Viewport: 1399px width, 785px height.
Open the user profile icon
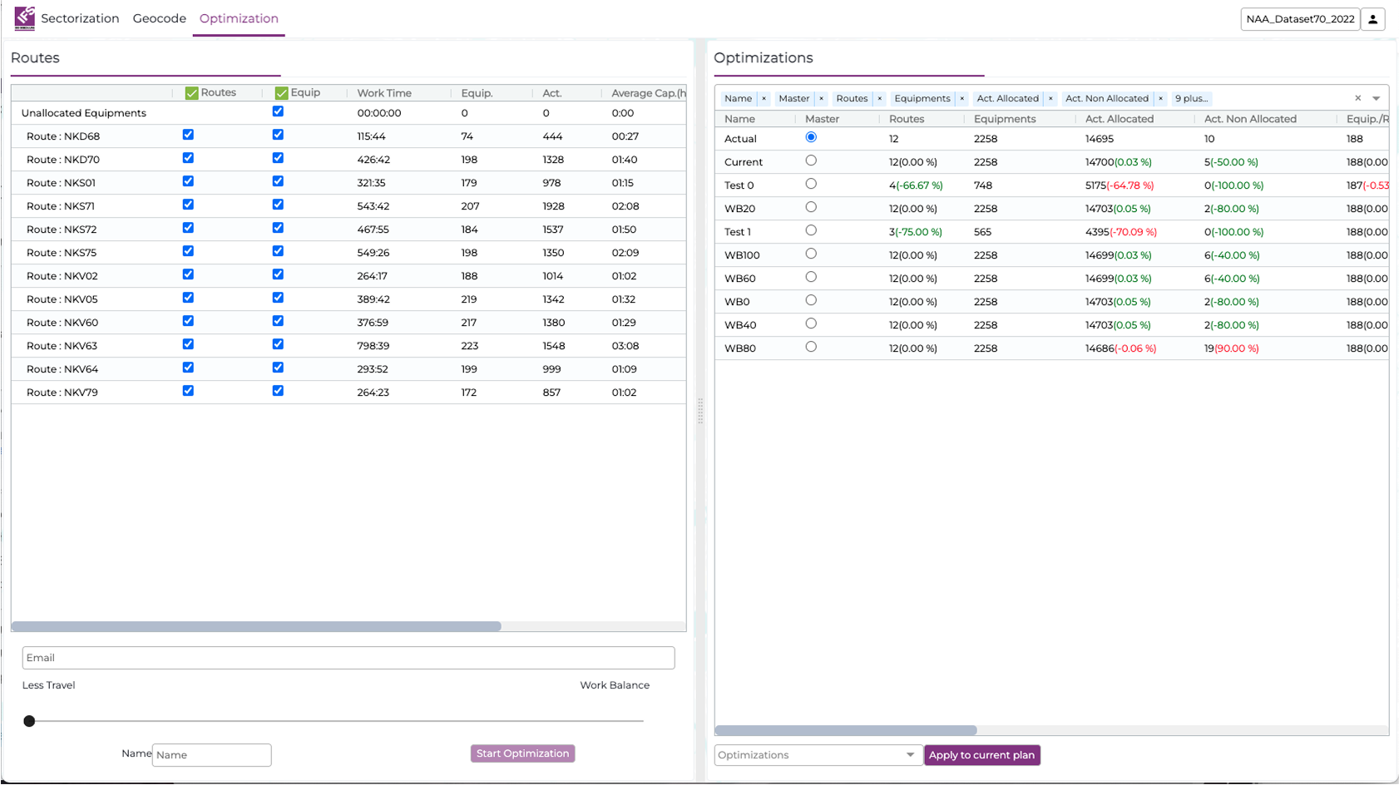(1373, 19)
